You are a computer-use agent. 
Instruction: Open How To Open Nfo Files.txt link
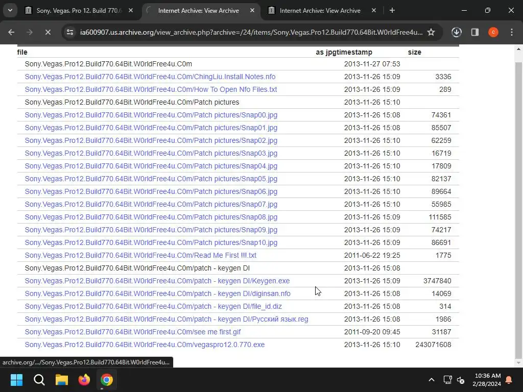click(x=151, y=89)
